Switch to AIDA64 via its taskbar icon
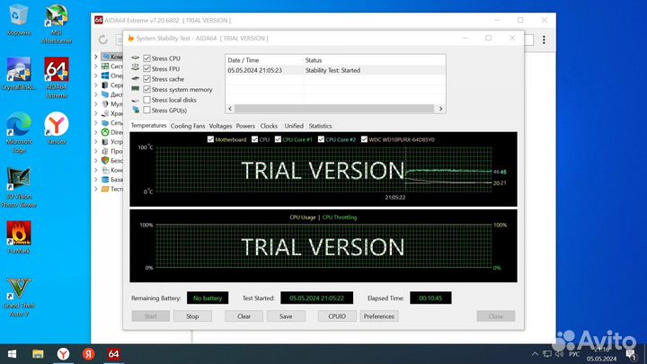The width and height of the screenshot is (647, 364). pos(113,354)
